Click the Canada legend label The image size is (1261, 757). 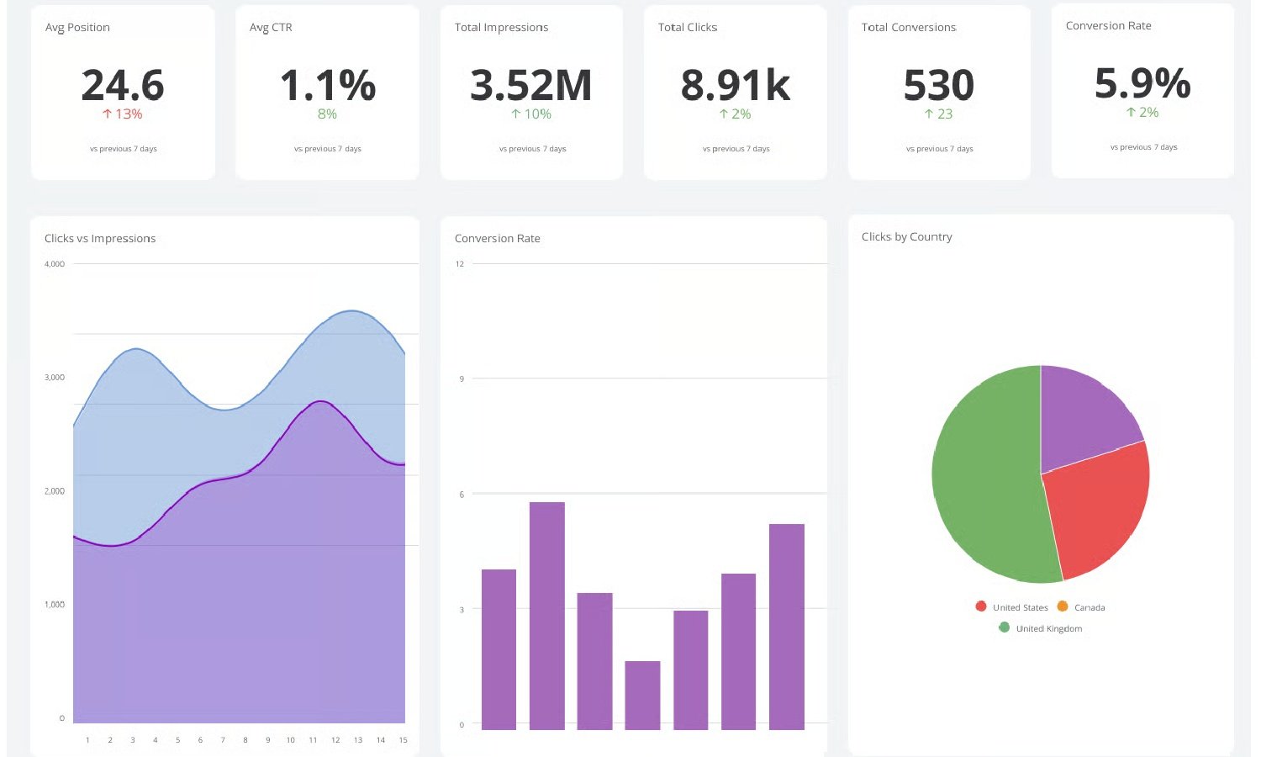click(x=1090, y=607)
